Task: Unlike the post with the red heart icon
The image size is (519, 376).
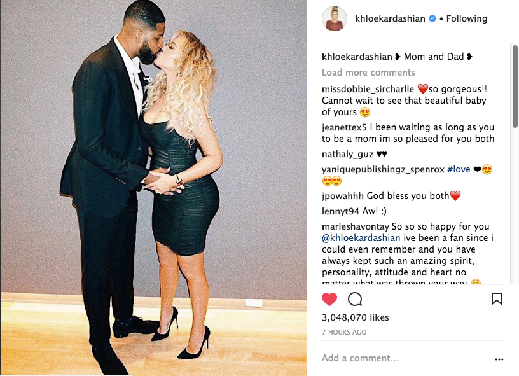Action: (329, 299)
